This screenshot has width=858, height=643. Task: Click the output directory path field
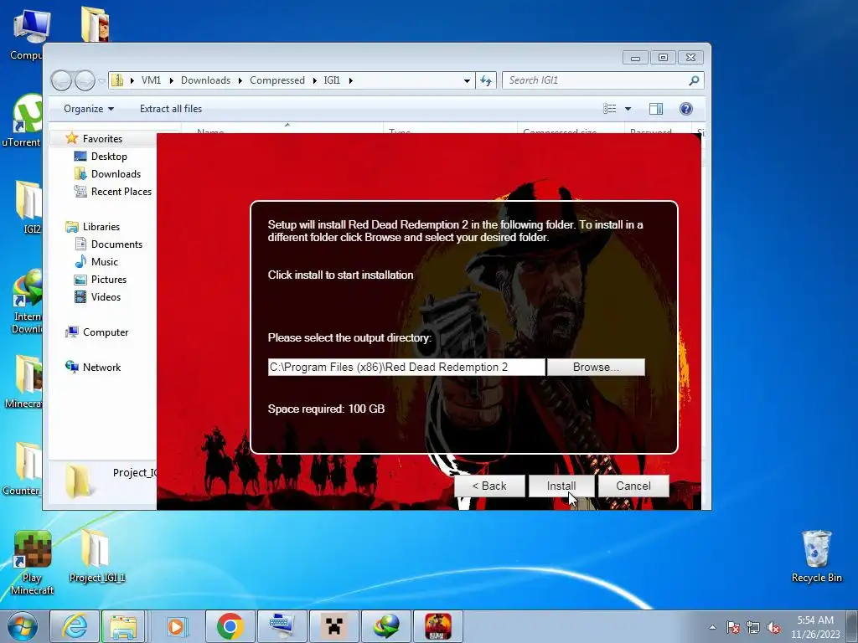[406, 367]
